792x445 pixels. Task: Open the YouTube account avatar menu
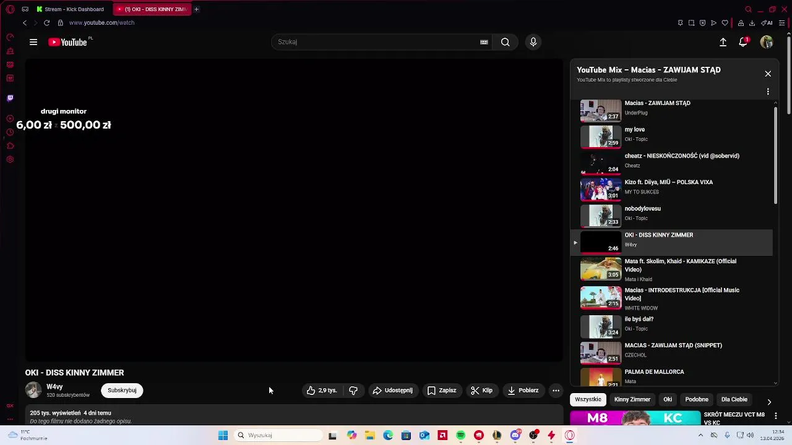pyautogui.click(x=767, y=42)
